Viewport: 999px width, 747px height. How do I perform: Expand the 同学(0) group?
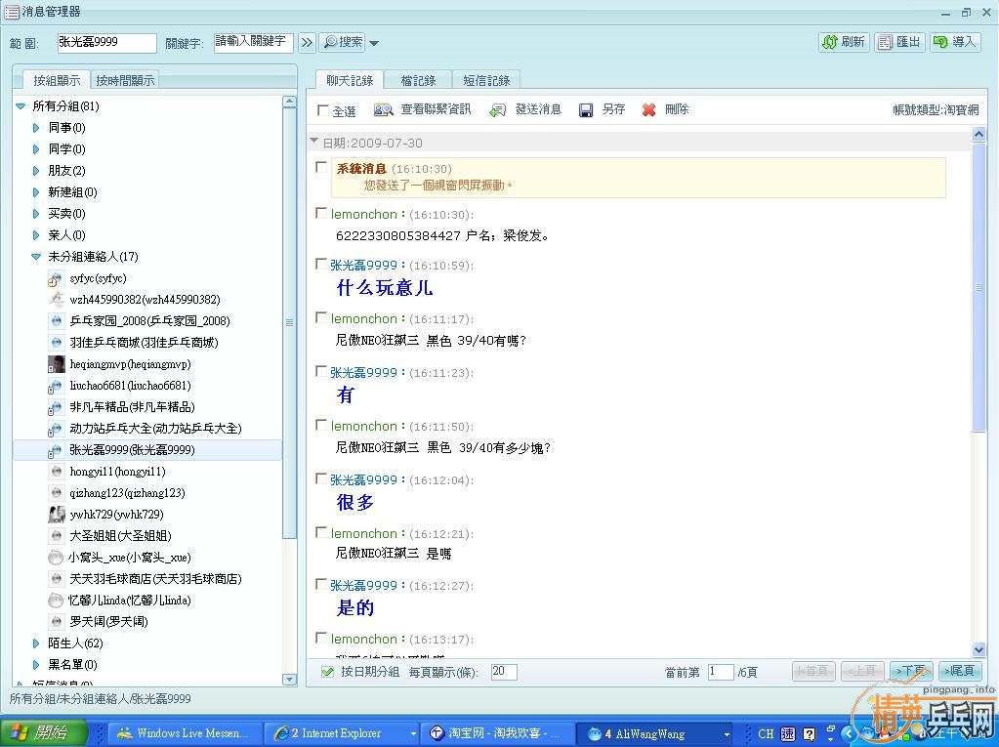[36, 149]
